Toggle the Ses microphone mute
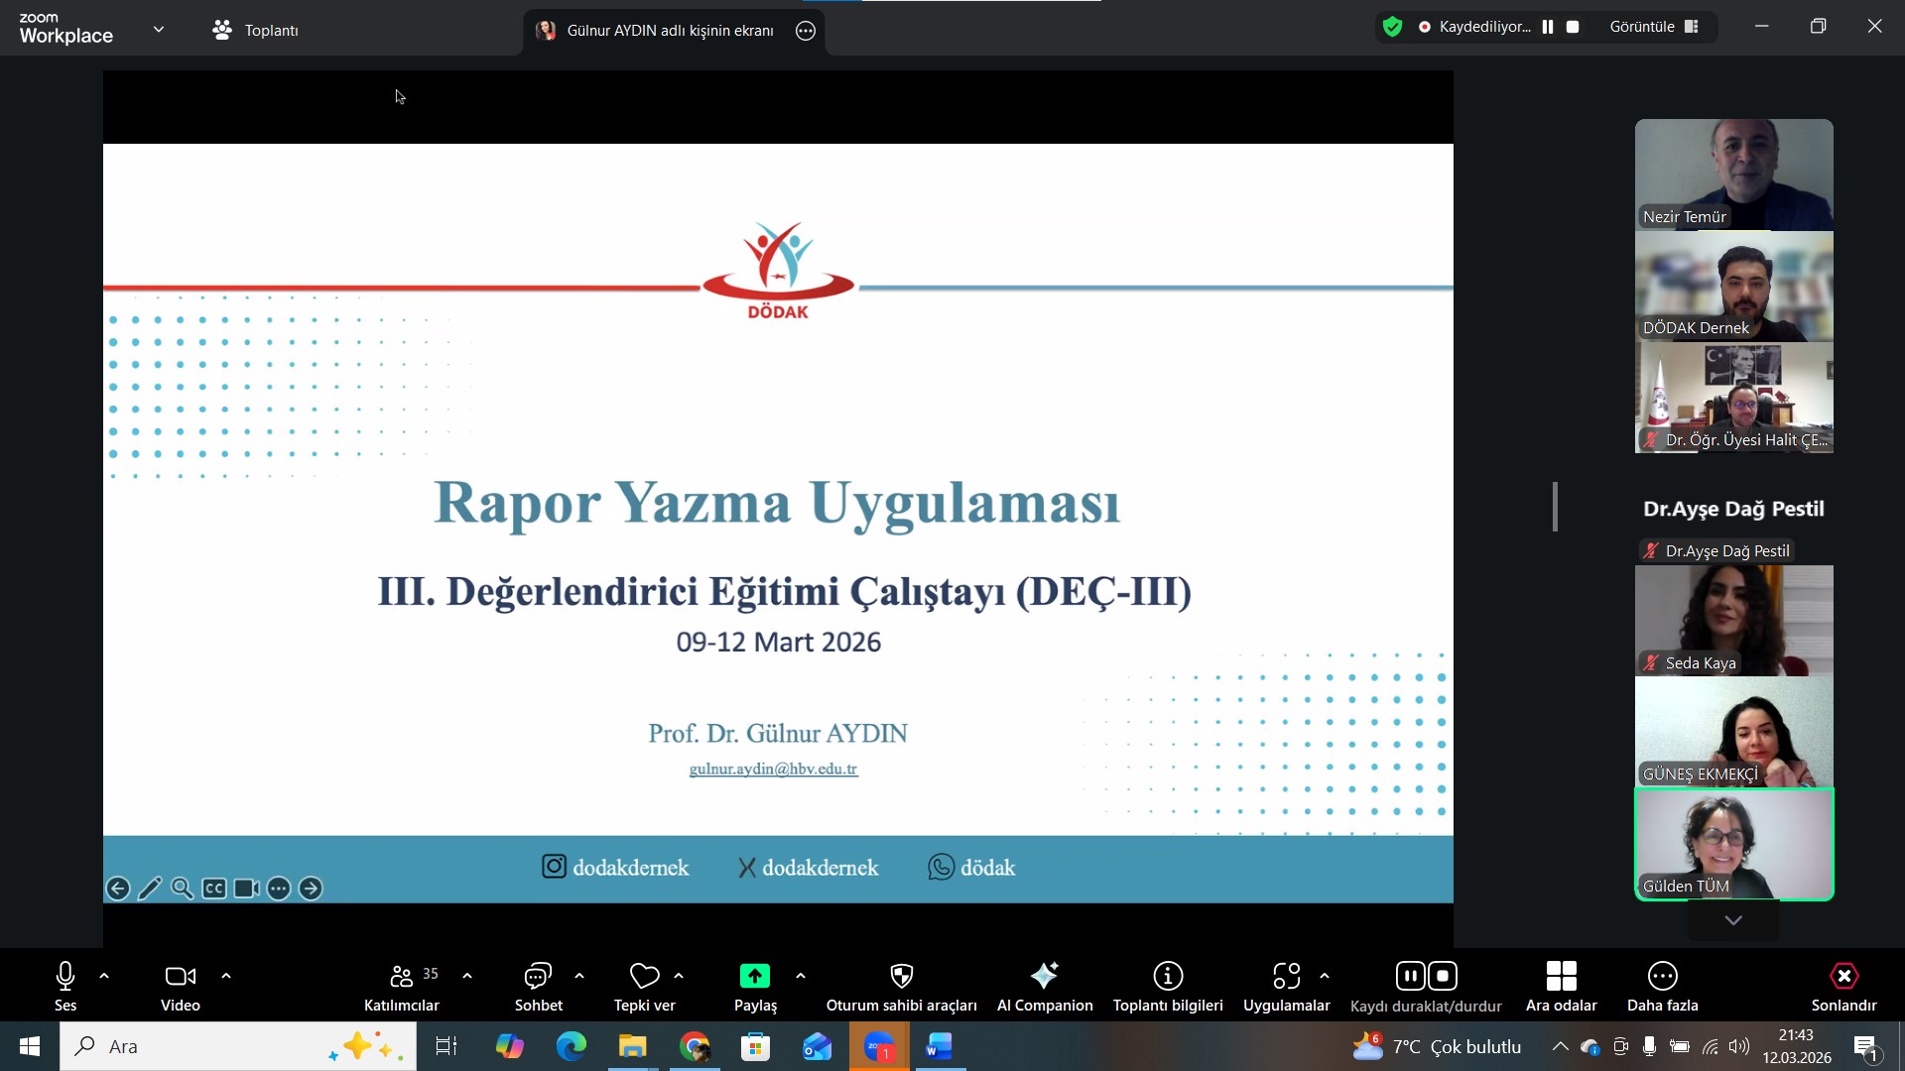This screenshot has width=1905, height=1071. pyautogui.click(x=65, y=977)
